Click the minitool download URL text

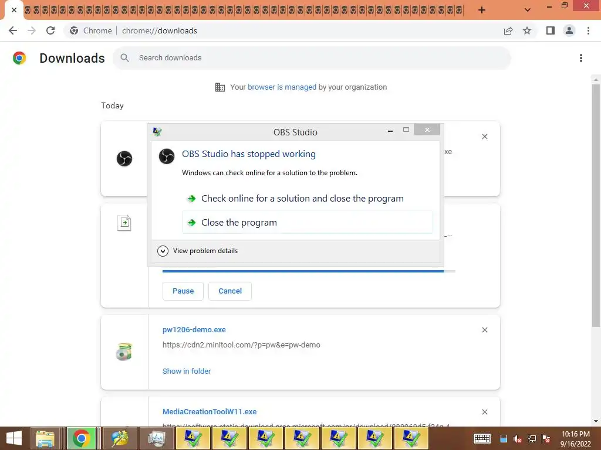[241, 345]
